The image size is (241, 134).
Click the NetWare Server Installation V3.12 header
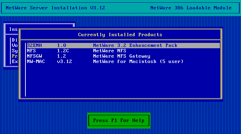[x=56, y=8]
